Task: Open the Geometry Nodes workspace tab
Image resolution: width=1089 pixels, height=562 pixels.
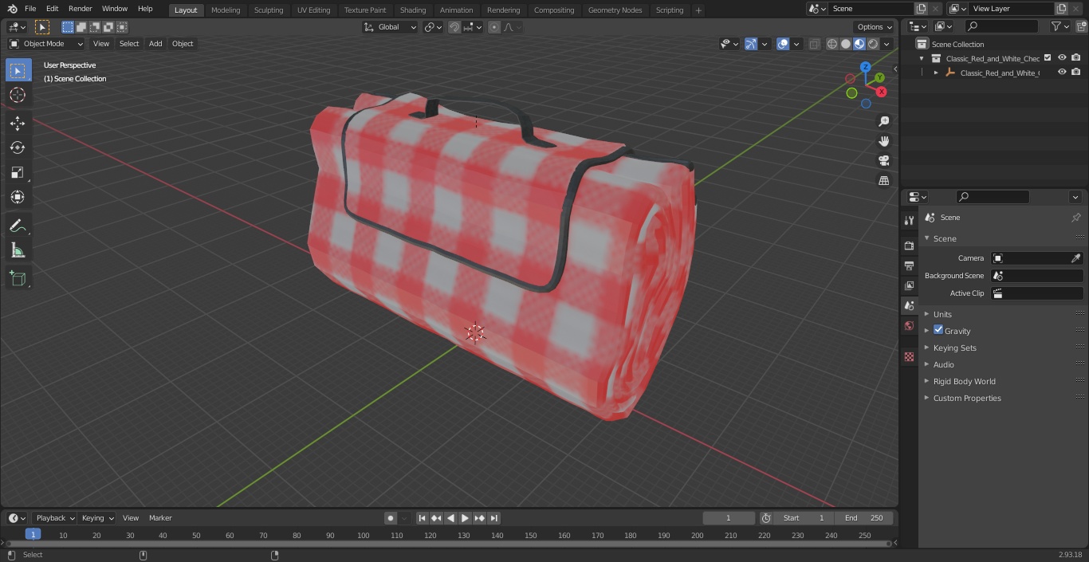Action: tap(615, 10)
